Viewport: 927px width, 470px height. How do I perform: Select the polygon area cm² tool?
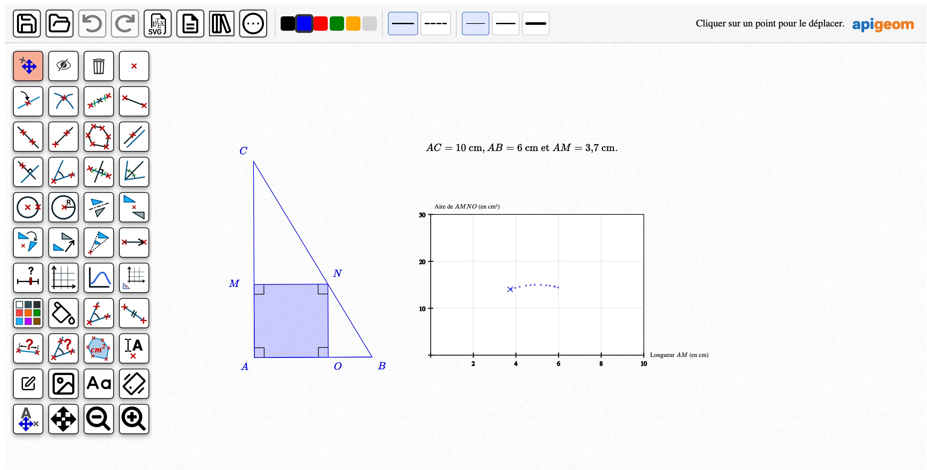pyautogui.click(x=98, y=348)
